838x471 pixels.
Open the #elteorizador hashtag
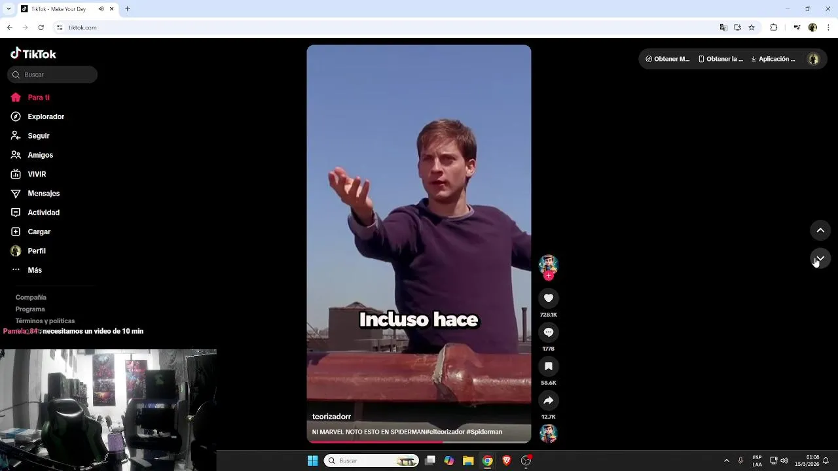coord(445,432)
